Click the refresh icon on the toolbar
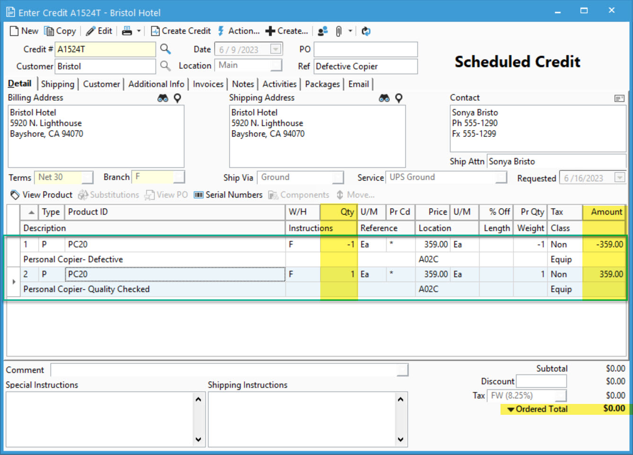Viewport: 633px width, 455px height. 366,30
